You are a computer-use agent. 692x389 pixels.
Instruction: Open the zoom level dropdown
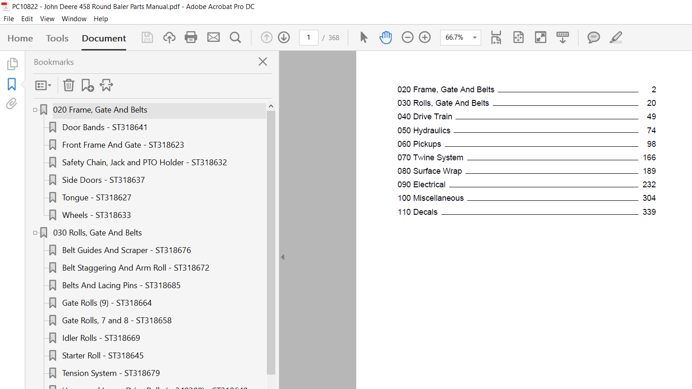tap(475, 37)
